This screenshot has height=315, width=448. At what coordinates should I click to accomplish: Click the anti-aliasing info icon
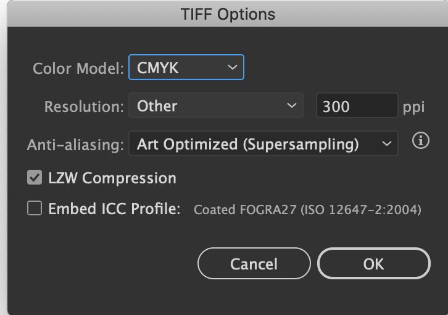[420, 142]
